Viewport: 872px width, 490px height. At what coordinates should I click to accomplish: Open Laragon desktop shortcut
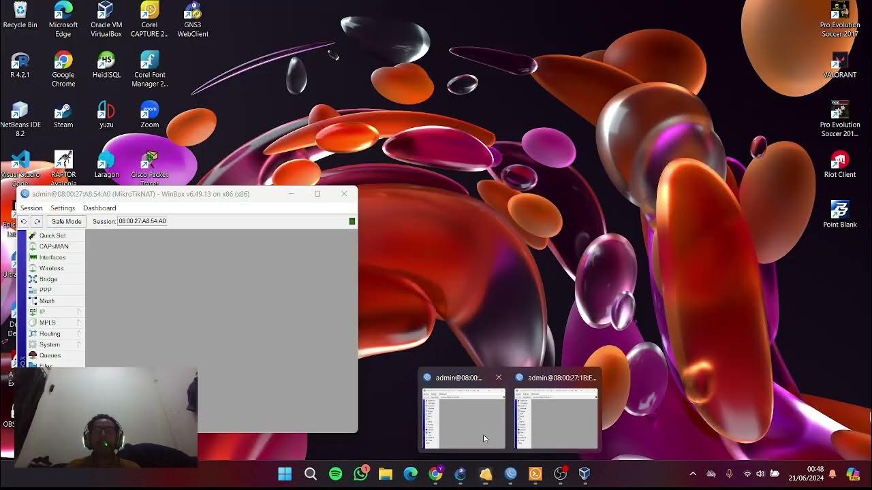click(106, 165)
